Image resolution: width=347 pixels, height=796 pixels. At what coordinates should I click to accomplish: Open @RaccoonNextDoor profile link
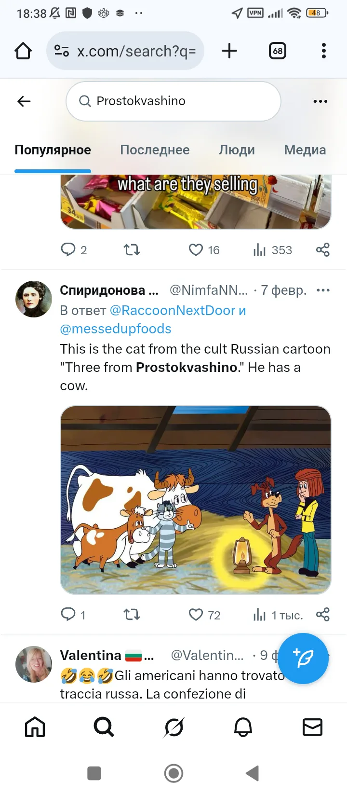pos(172,311)
